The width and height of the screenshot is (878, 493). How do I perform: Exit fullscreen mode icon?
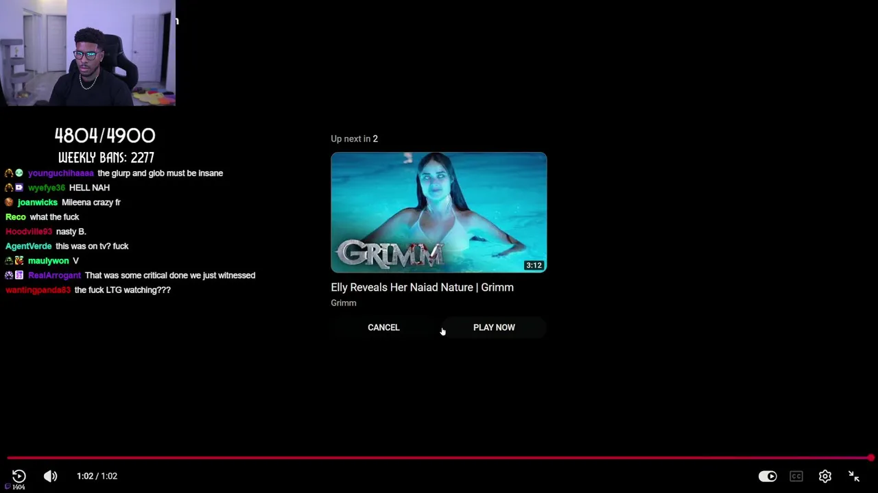click(854, 476)
